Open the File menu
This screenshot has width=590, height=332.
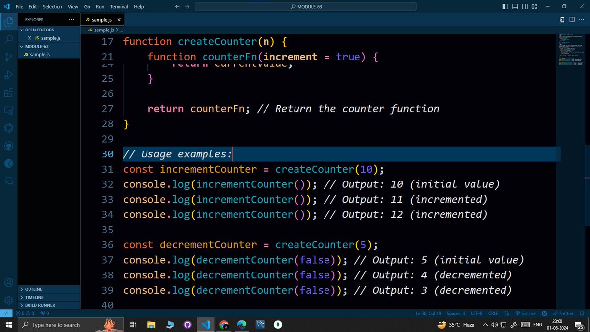pos(20,7)
